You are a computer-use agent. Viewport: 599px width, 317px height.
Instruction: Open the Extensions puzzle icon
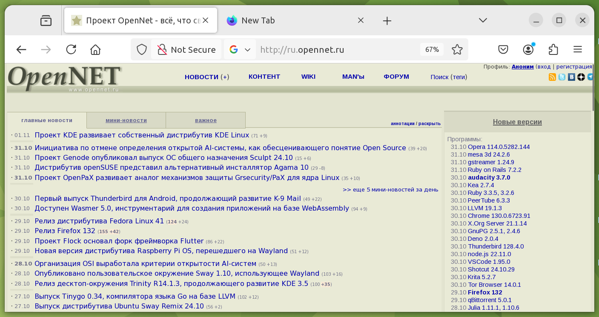(x=553, y=50)
